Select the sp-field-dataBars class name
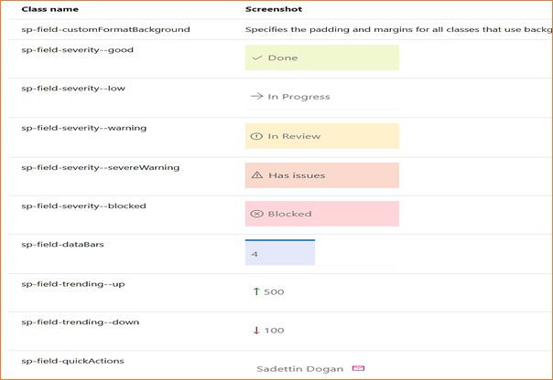Viewport: 553px width, 380px height. pyautogui.click(x=62, y=245)
